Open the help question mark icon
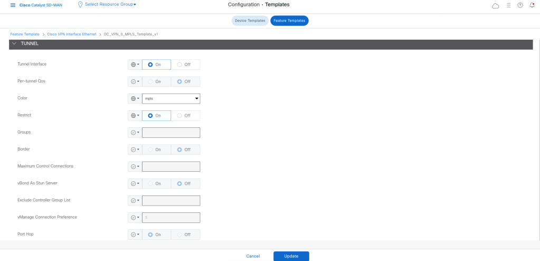 pos(520,5)
